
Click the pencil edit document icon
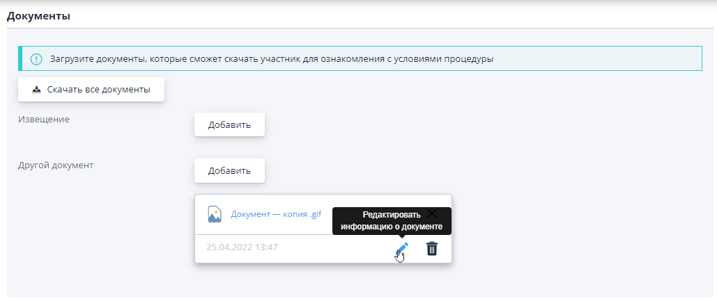pos(402,249)
